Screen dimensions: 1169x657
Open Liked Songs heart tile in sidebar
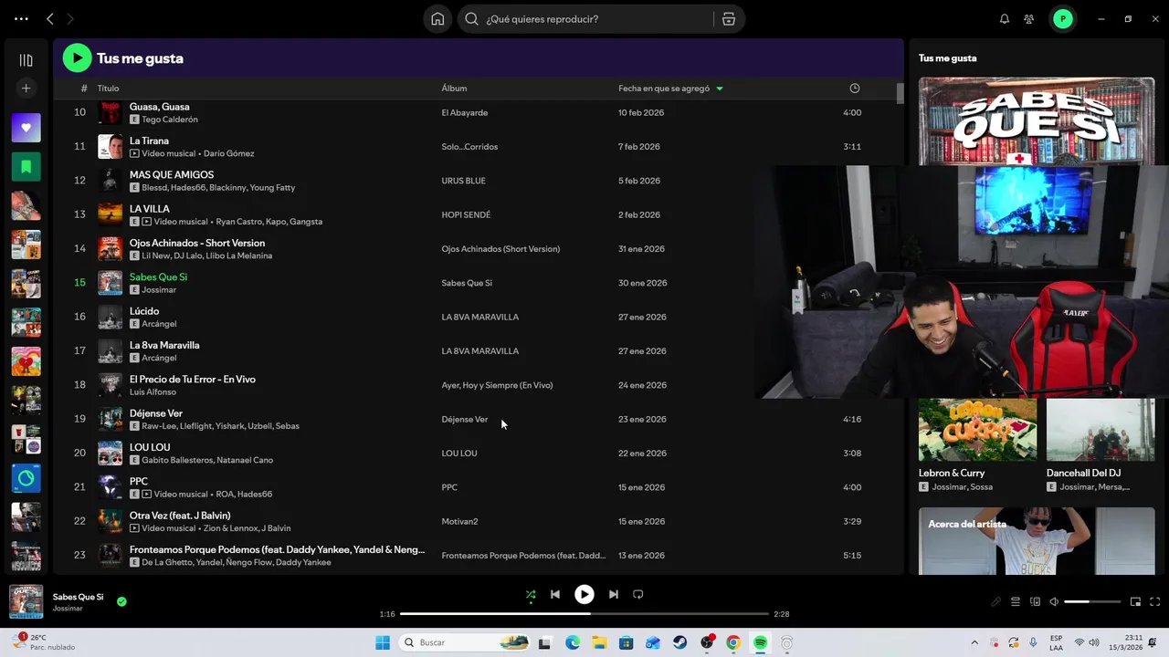26,129
